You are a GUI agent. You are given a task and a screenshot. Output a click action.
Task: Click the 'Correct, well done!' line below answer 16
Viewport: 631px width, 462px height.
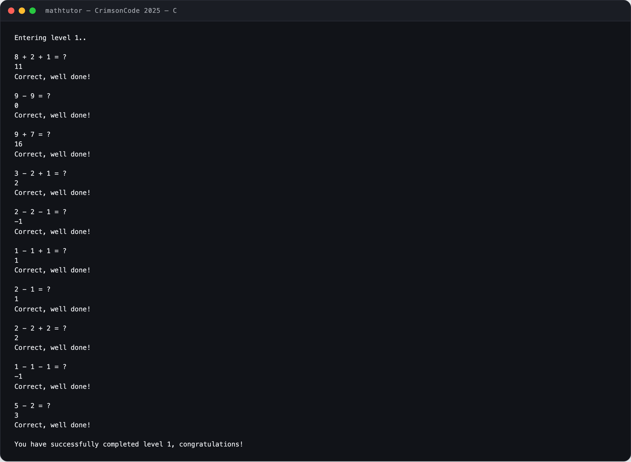coord(53,154)
